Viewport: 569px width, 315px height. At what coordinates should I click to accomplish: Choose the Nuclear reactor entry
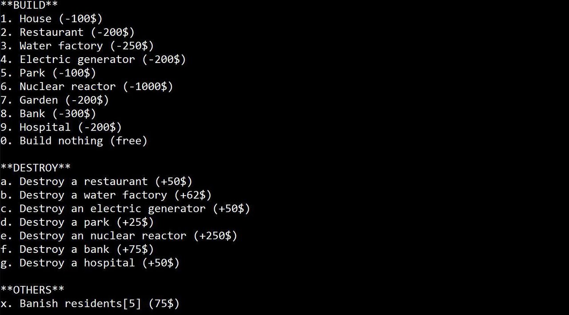87,87
